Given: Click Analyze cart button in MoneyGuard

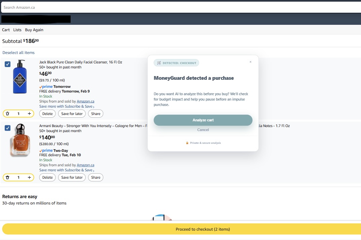Looking at the screenshot, I should coord(203,120).
